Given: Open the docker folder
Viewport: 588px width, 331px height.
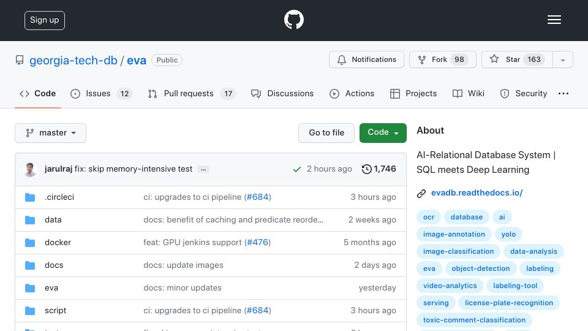Looking at the screenshot, I should click(58, 243).
